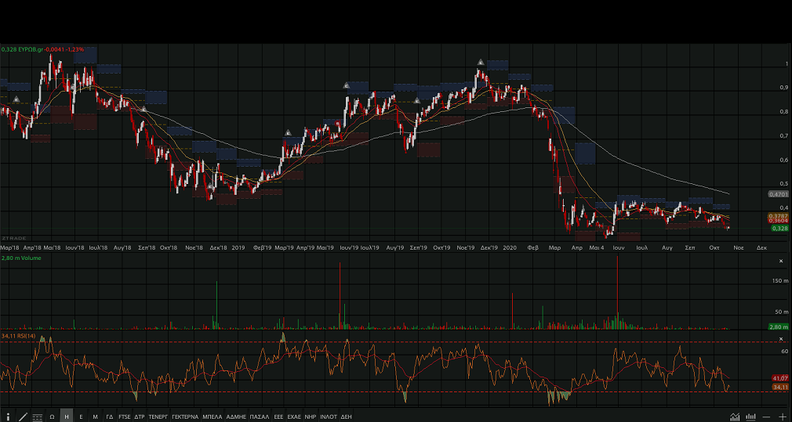Open the ΓΔ index symbol
This screenshot has height=422, width=792.
110,417
